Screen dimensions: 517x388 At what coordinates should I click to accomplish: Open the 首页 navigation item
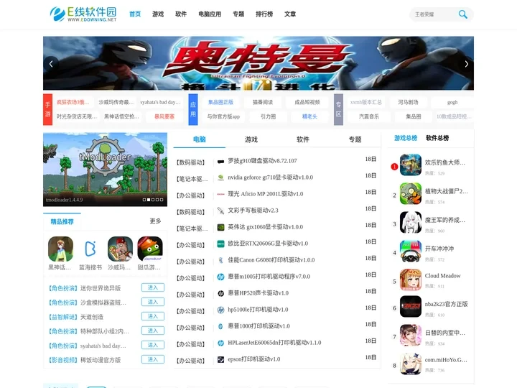(135, 14)
